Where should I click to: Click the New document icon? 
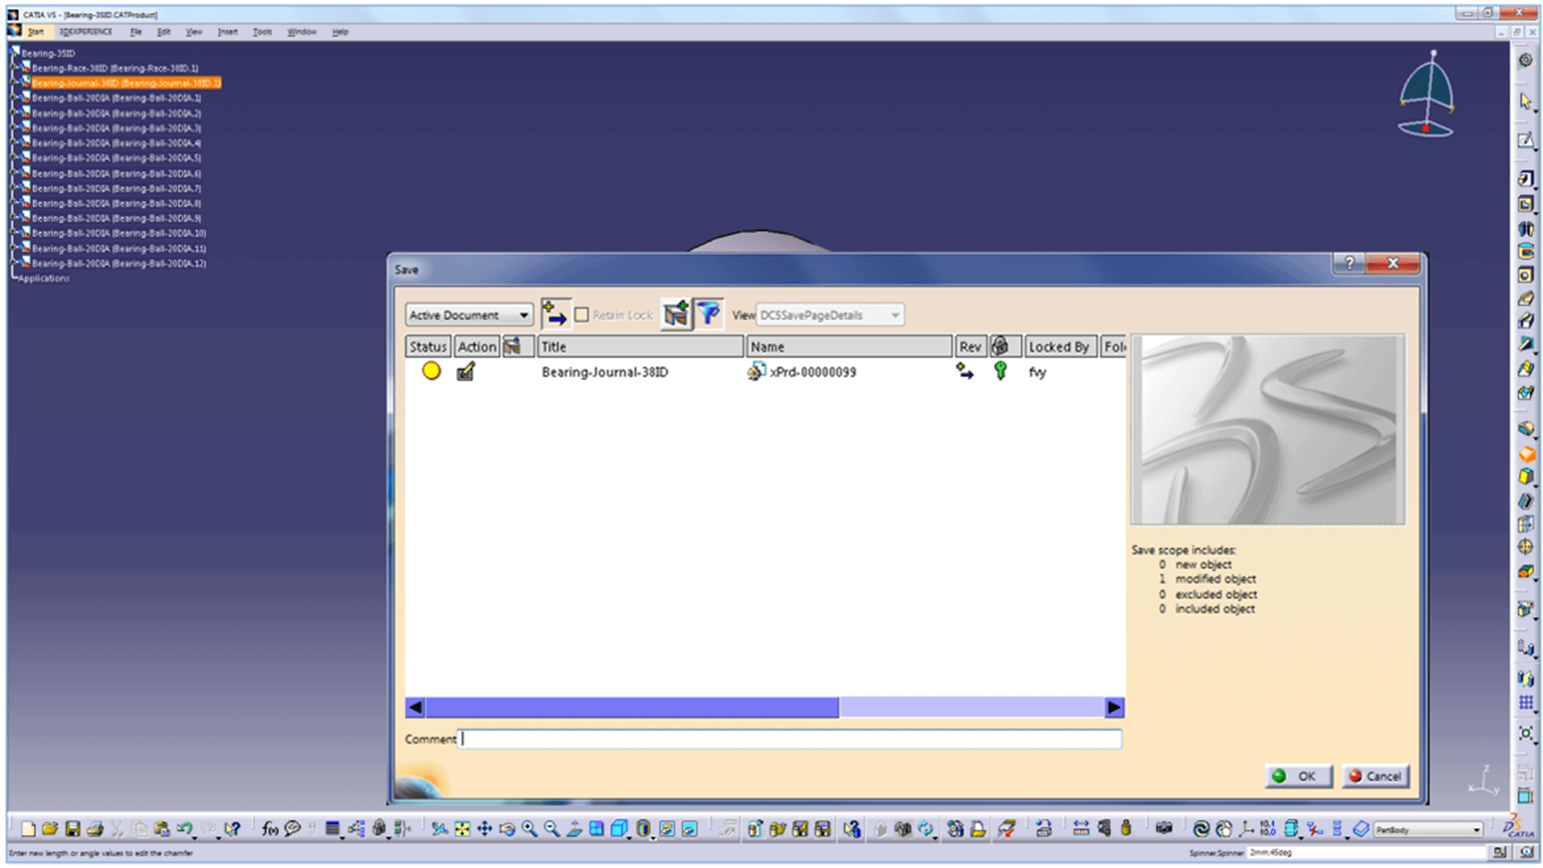28,829
